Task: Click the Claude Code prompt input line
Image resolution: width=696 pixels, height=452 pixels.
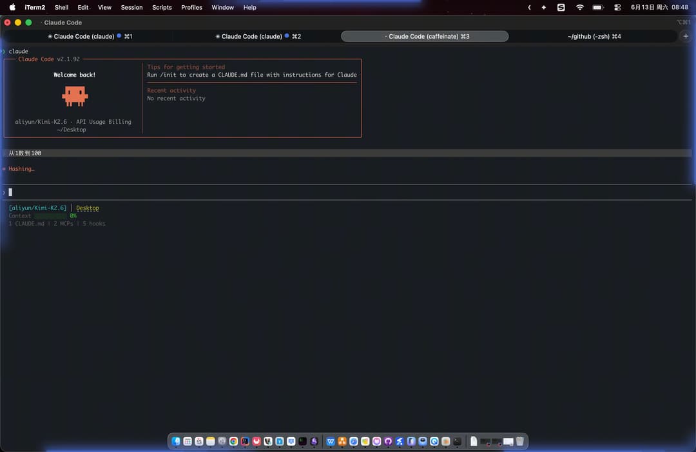Action: click(x=347, y=192)
